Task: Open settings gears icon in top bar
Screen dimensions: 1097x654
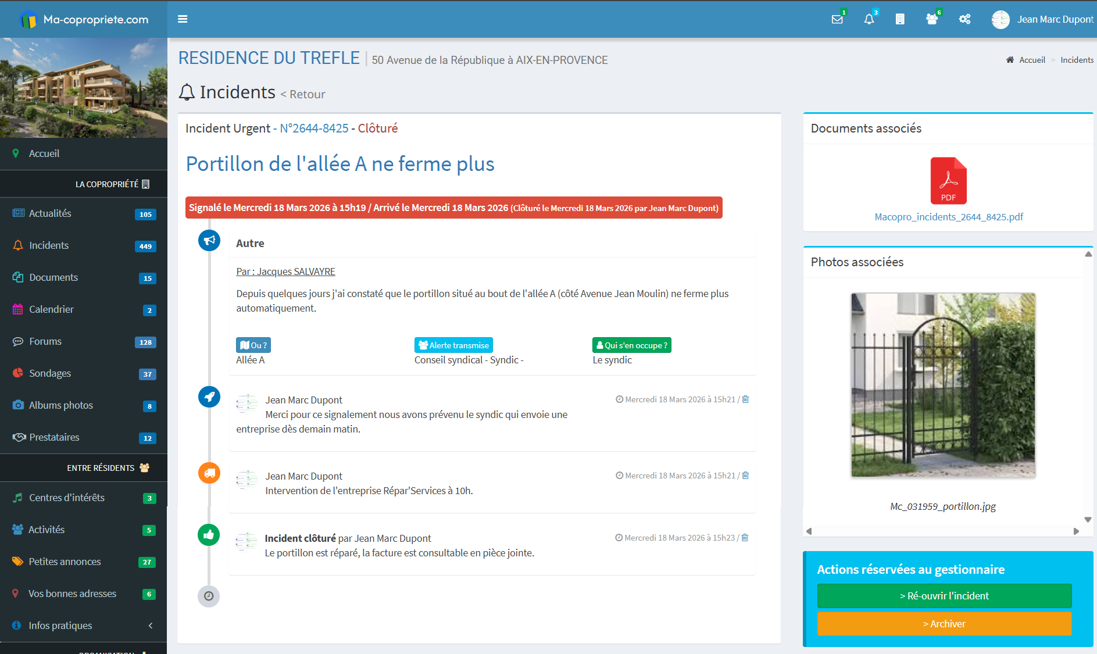Action: coord(965,19)
